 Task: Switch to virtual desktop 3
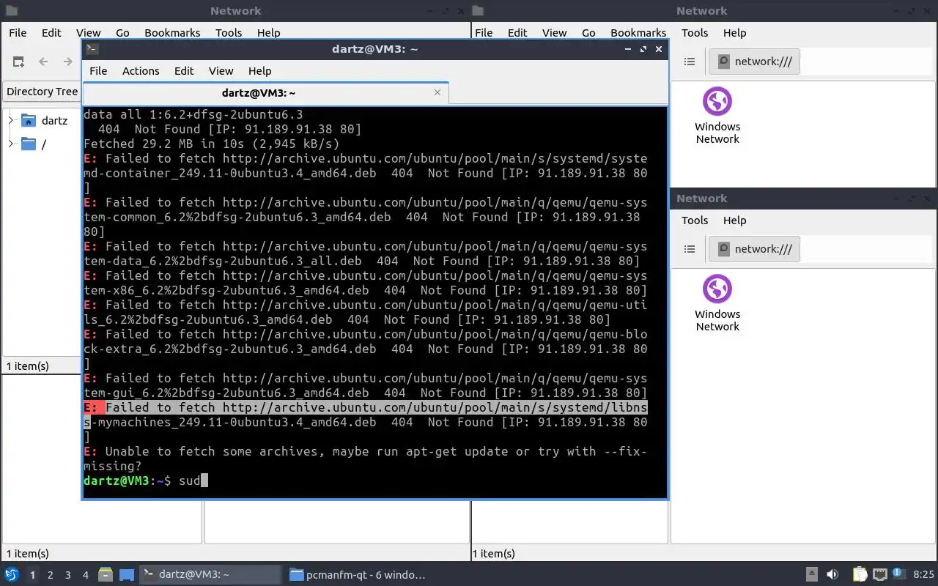[67, 575]
